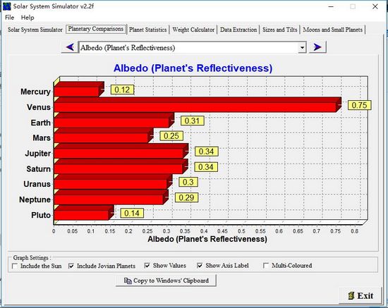
Task: Go to previous comparison with left arrow
Action: [70, 47]
